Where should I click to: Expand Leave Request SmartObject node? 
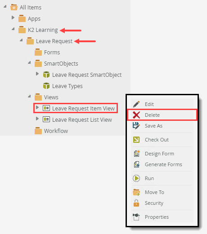(x=37, y=74)
